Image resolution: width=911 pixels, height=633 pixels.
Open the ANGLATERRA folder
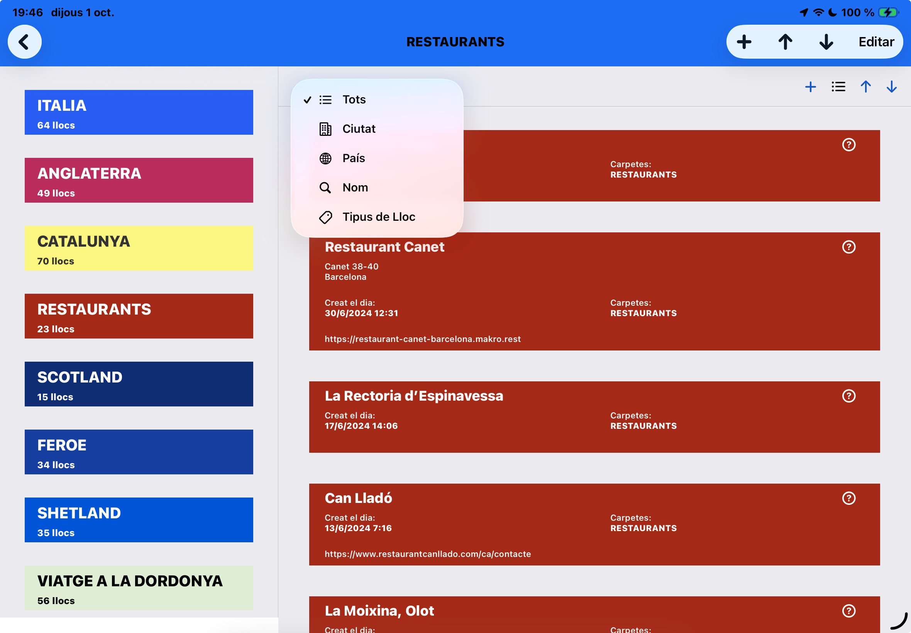[139, 180]
